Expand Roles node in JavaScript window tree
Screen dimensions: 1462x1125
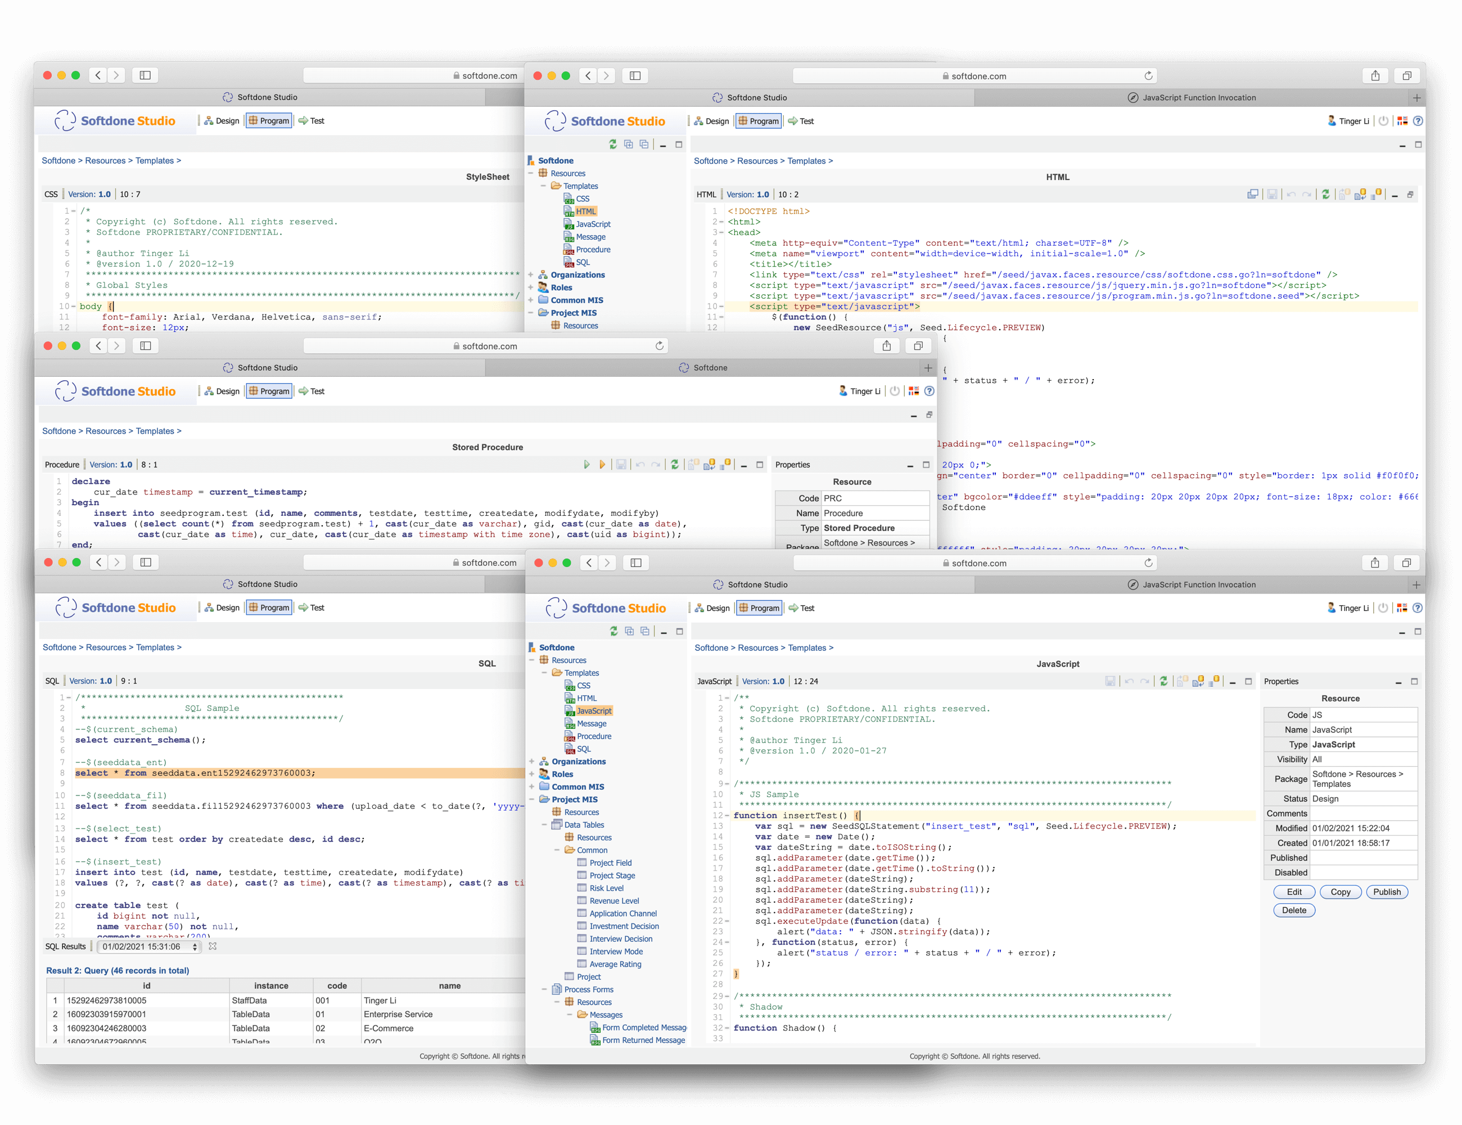(532, 774)
